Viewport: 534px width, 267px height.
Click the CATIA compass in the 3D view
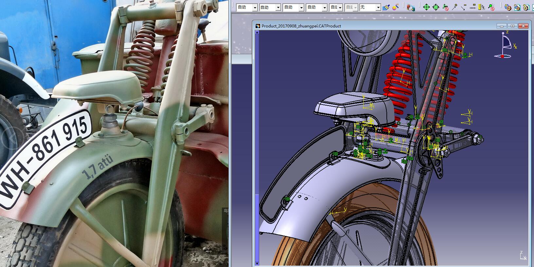tap(506, 44)
